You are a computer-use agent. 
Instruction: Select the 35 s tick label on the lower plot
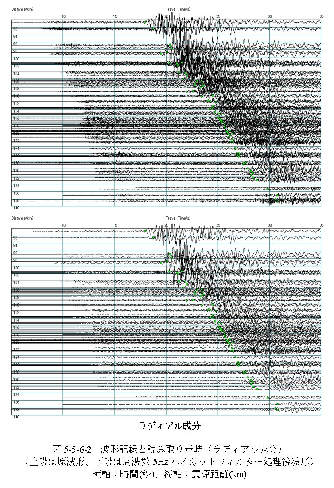tap(321, 225)
